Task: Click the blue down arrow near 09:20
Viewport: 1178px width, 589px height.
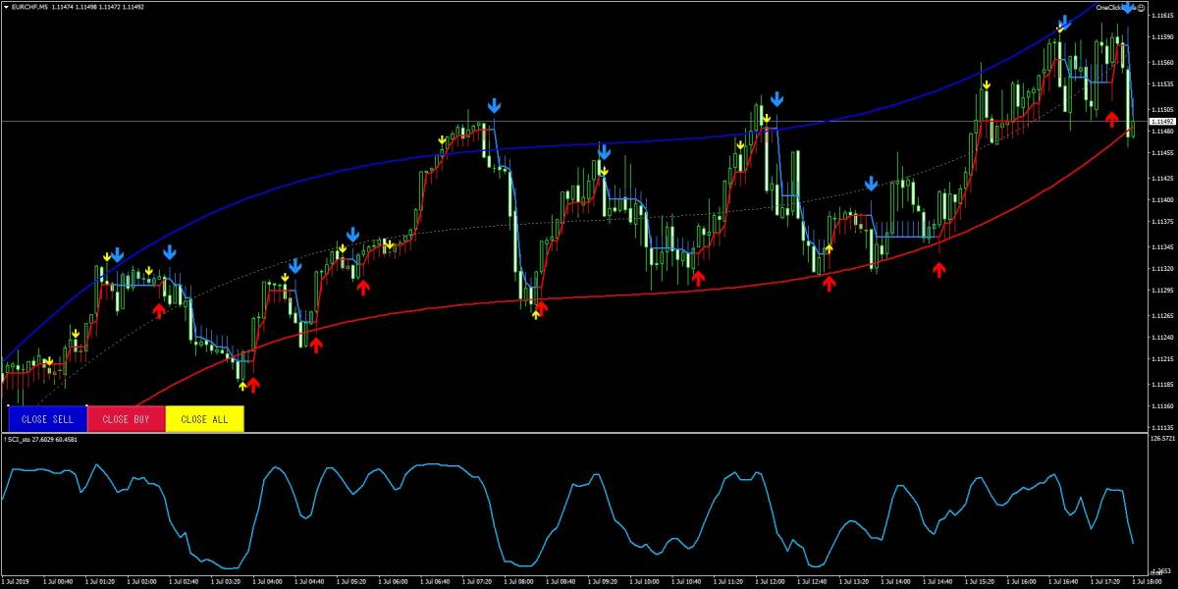Action: (x=604, y=152)
